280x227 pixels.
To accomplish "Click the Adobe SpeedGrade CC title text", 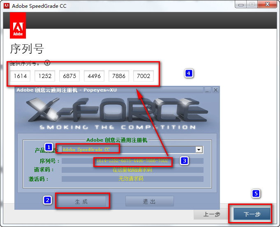I will pyautogui.click(x=39, y=6).
